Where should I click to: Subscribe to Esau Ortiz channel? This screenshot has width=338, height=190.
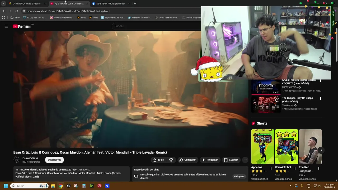(x=54, y=160)
